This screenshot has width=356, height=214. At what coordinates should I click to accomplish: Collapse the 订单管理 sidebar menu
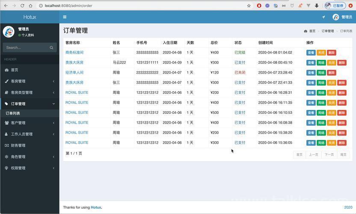point(30,104)
